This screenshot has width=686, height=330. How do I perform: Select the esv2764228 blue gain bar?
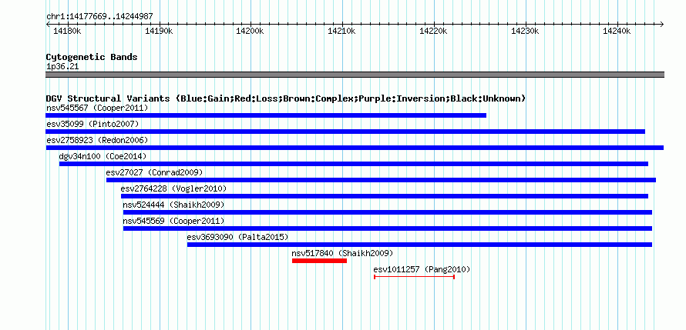pyautogui.click(x=385, y=196)
